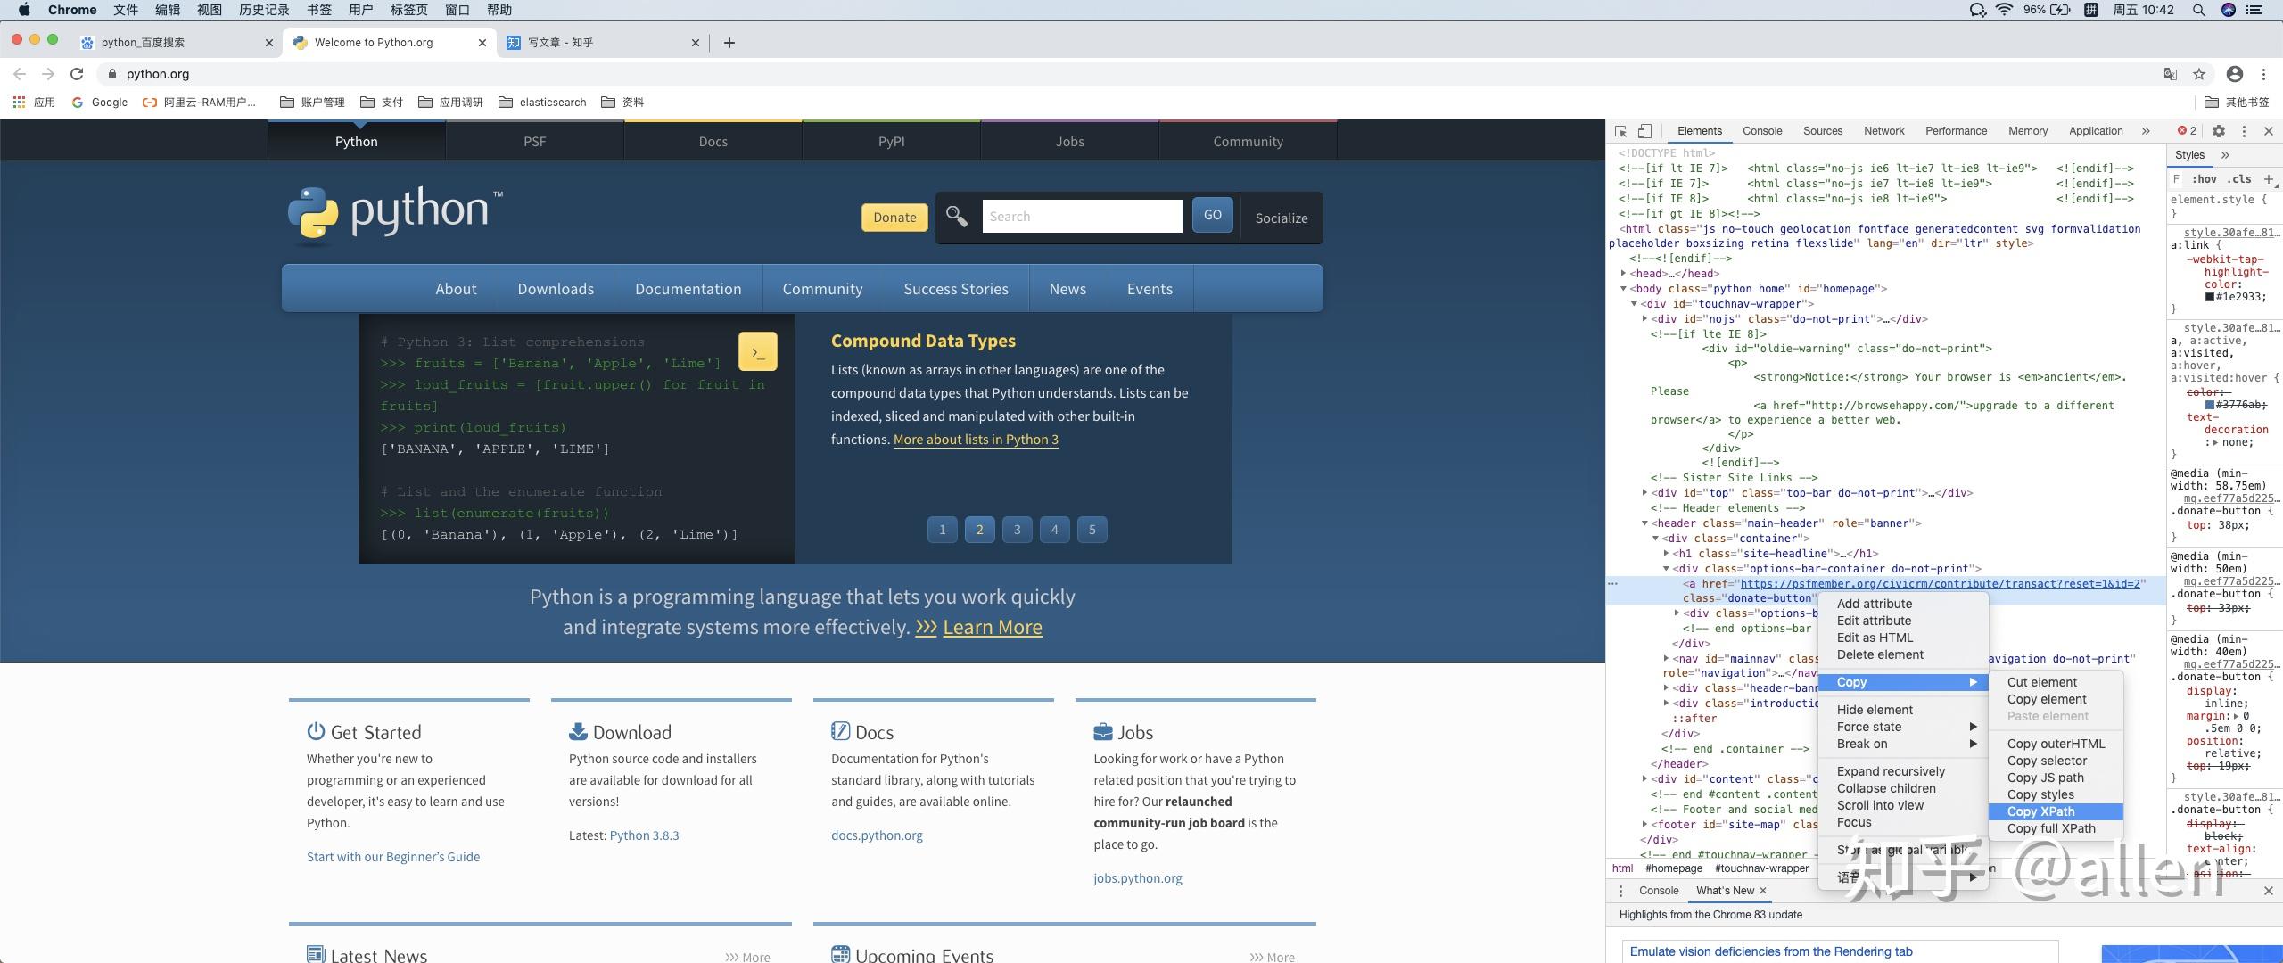This screenshot has height=963, width=2283.
Task: Expand the head element node
Action: tap(1623, 274)
